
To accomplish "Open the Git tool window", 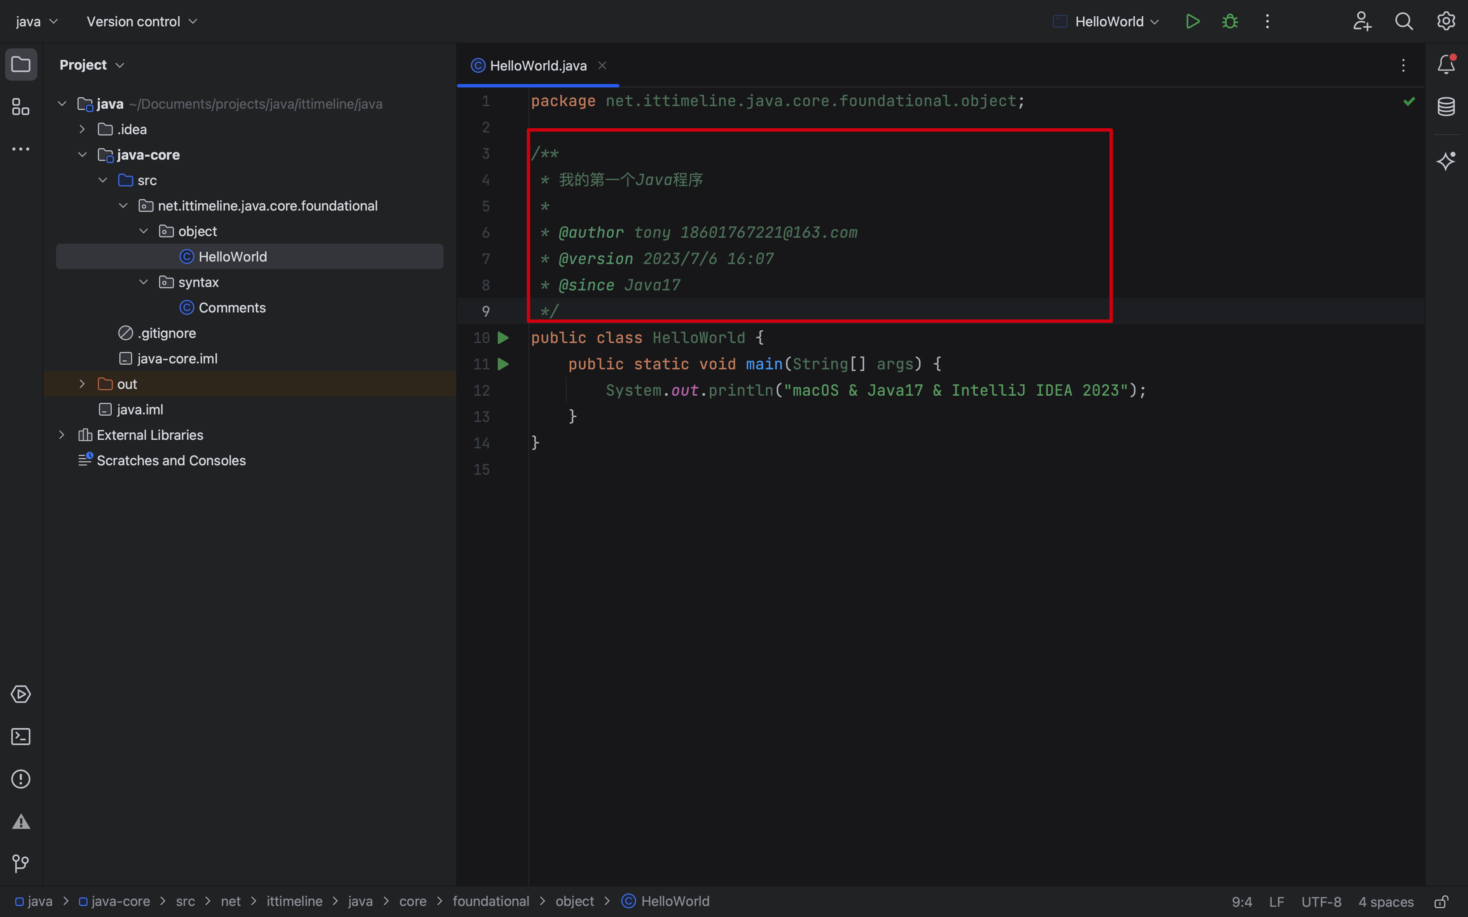I will click(21, 864).
